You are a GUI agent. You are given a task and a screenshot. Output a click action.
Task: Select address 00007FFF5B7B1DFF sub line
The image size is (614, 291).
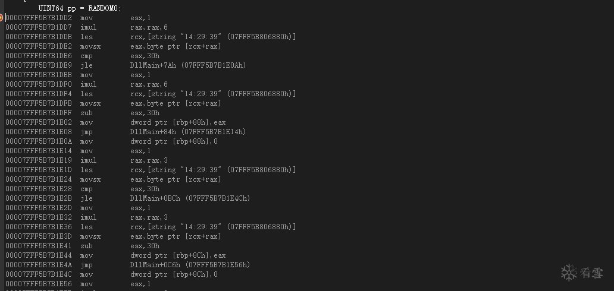(83, 113)
